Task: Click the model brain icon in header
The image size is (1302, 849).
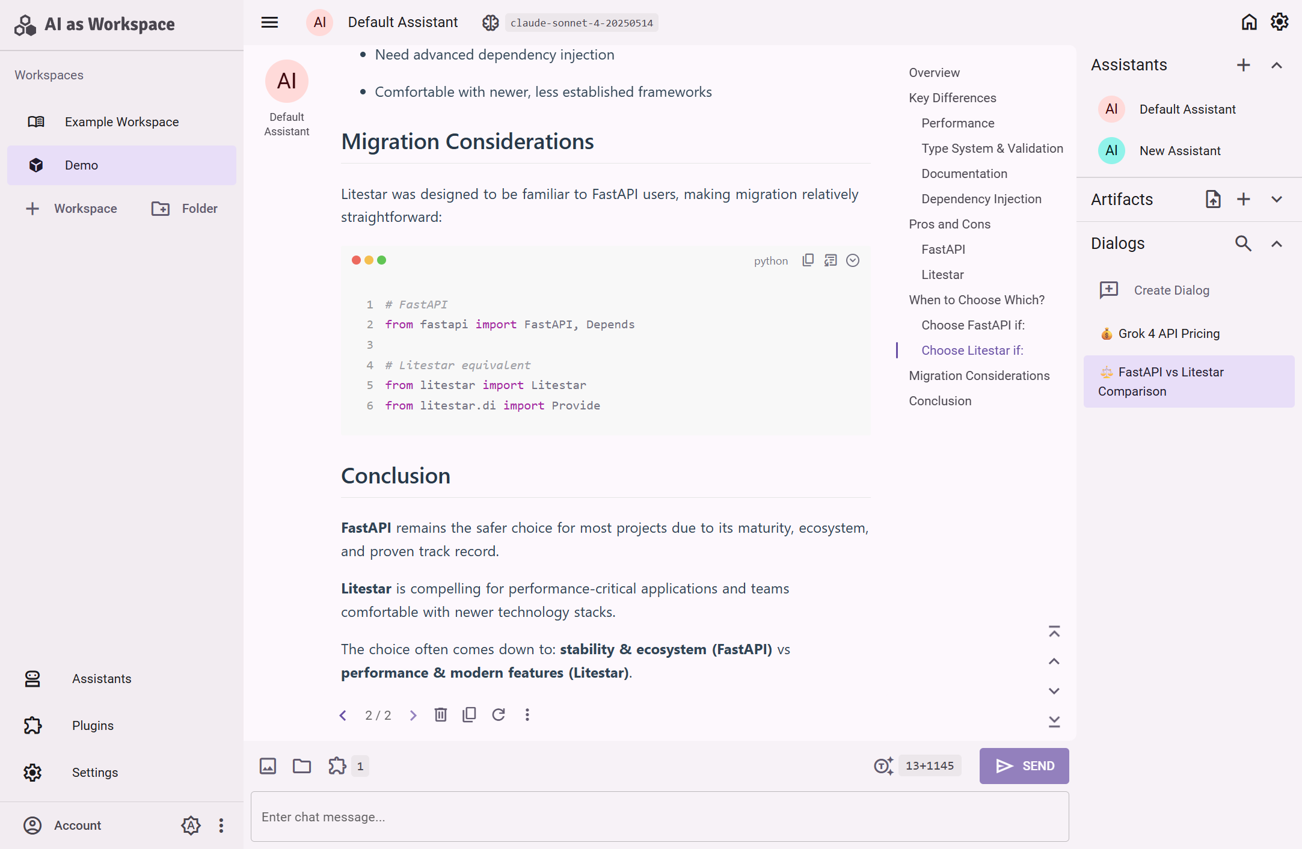Action: click(x=490, y=23)
